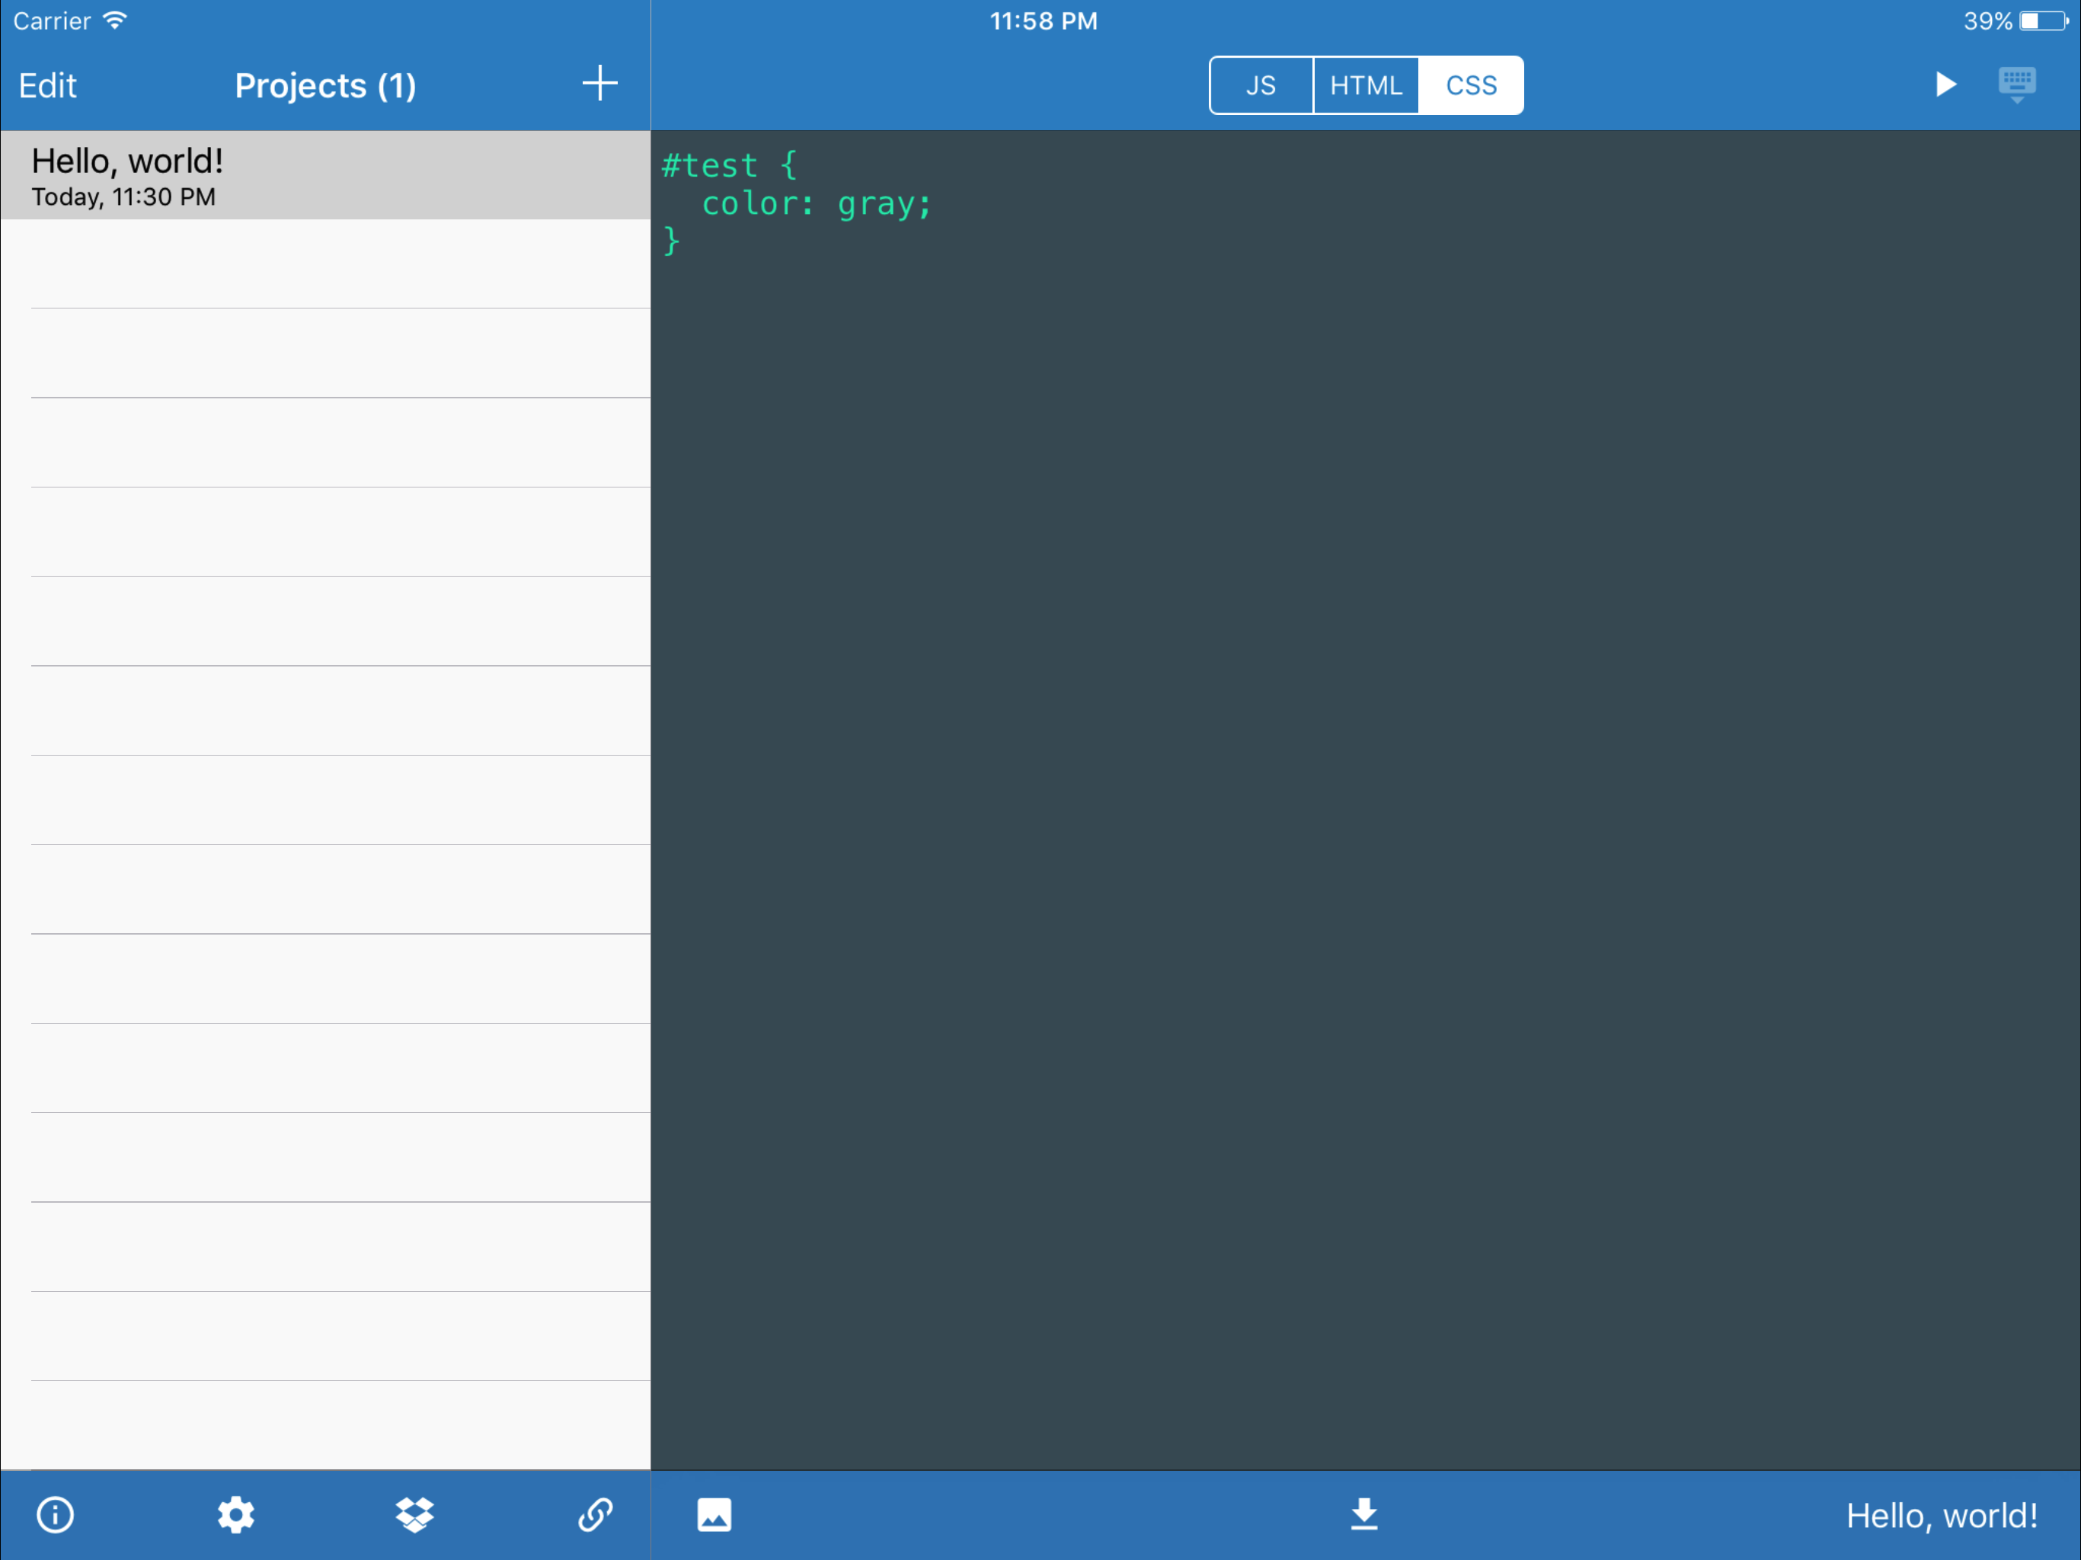Screen dimensions: 2081x1560
Task: Tap the Projects (1) header title
Action: 324,85
